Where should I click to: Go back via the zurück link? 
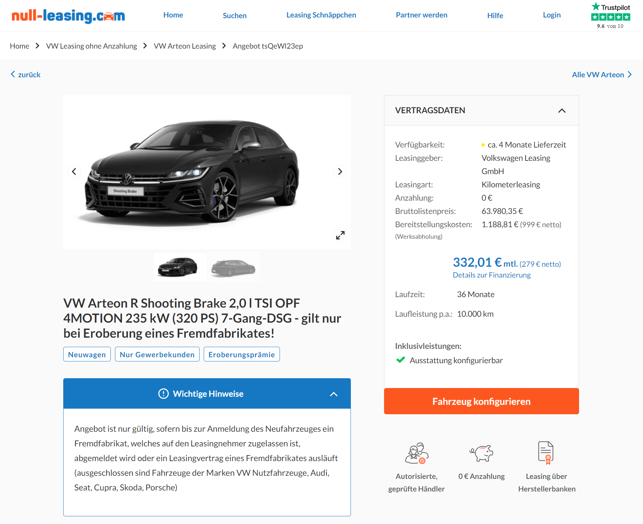point(26,74)
